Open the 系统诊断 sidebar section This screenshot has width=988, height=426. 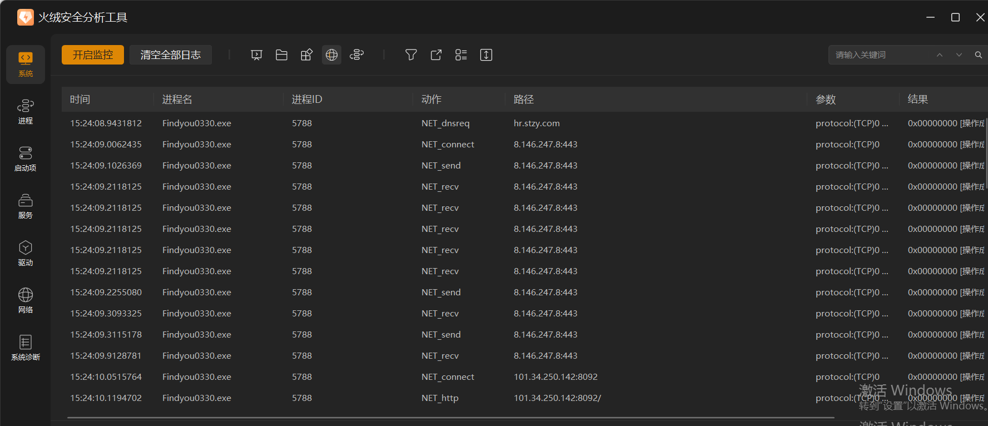coord(26,348)
